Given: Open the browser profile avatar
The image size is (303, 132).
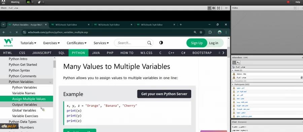Looking at the screenshot, I should (x=220, y=32).
